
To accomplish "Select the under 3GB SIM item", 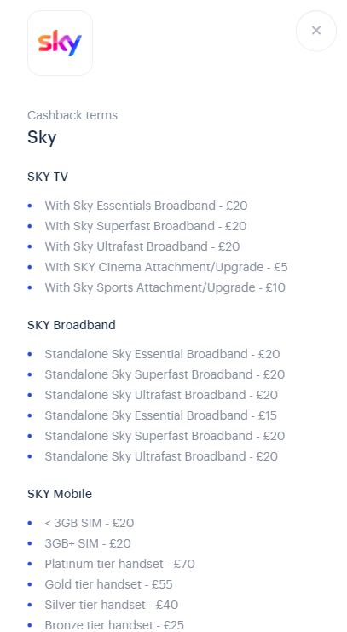I will coord(89,523).
